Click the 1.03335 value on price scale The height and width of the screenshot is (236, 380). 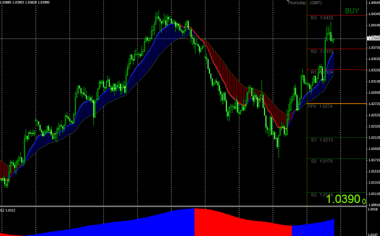click(374, 70)
